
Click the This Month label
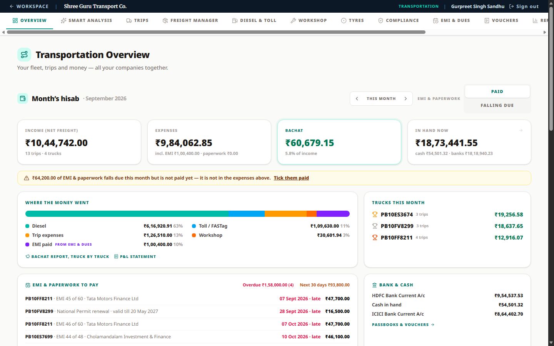coord(381,99)
